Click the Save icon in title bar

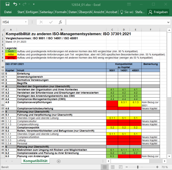pos(7,4)
